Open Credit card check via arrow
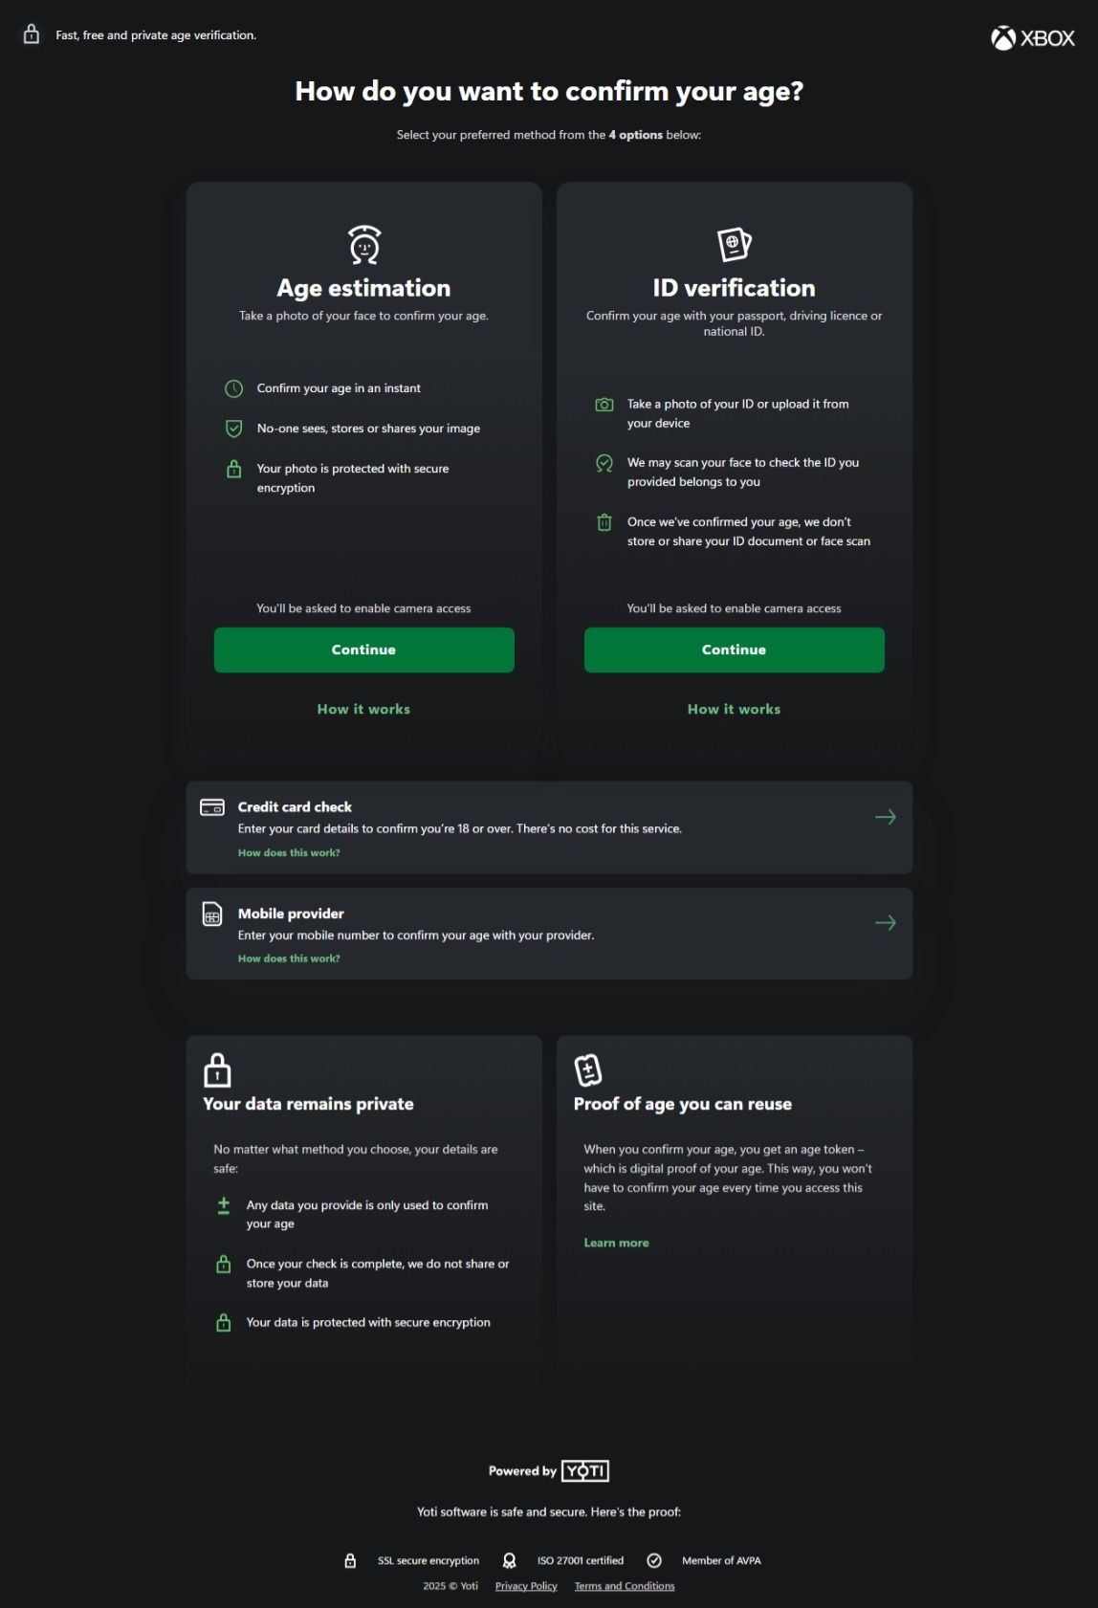The height and width of the screenshot is (1608, 1098). pos(885,817)
